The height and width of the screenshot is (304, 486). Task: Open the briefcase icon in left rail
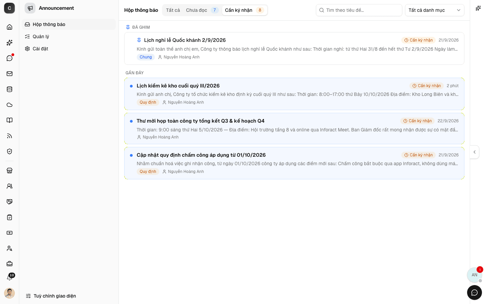[x=9, y=264]
